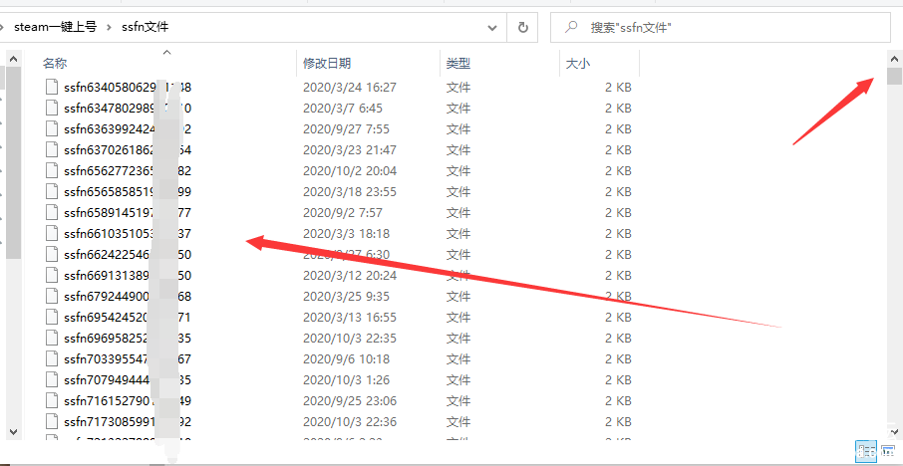The width and height of the screenshot is (903, 466).
Task: Sort by 大小 column header
Action: click(578, 63)
